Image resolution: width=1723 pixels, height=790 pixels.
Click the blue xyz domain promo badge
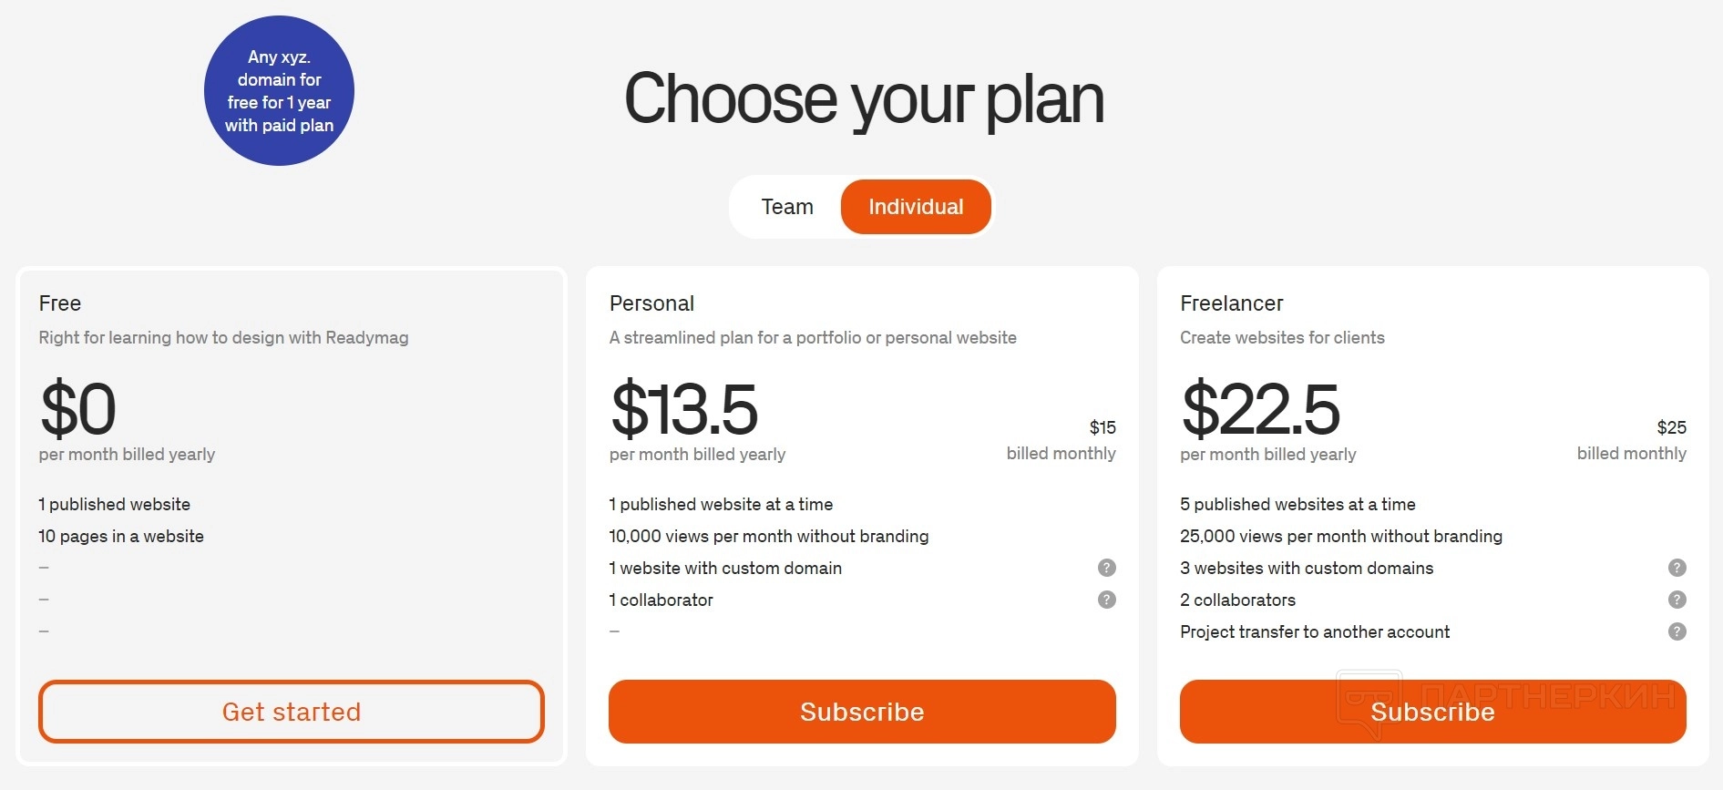point(279,91)
